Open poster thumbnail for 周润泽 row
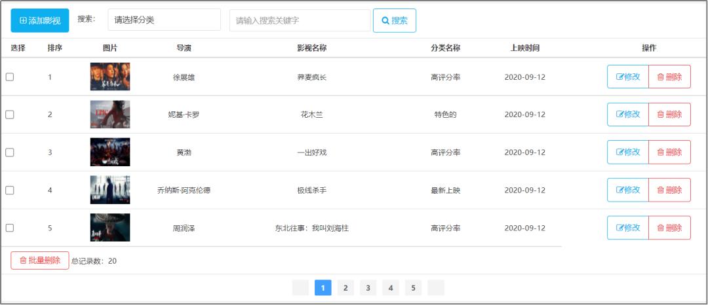Screen dimensions: 708x305 click(109, 228)
